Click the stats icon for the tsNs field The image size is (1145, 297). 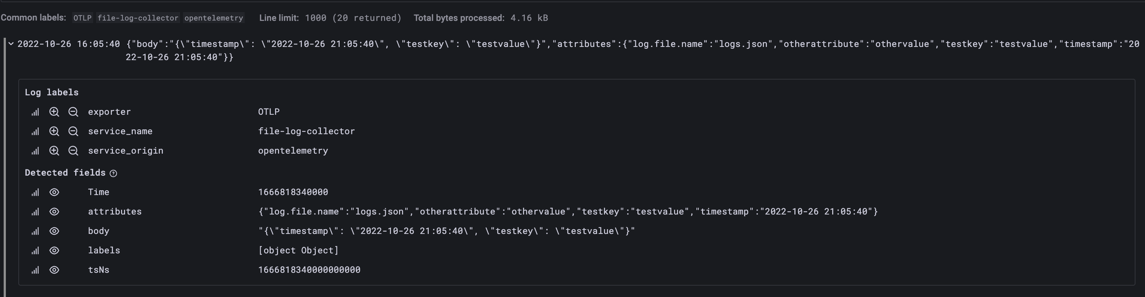35,269
